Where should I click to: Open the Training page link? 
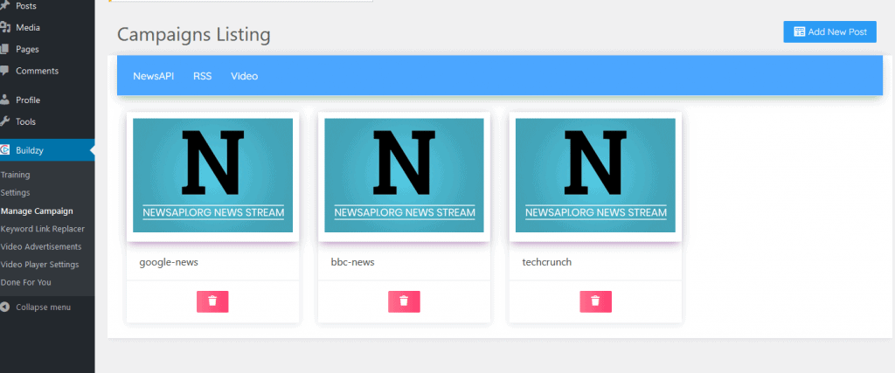coord(16,175)
